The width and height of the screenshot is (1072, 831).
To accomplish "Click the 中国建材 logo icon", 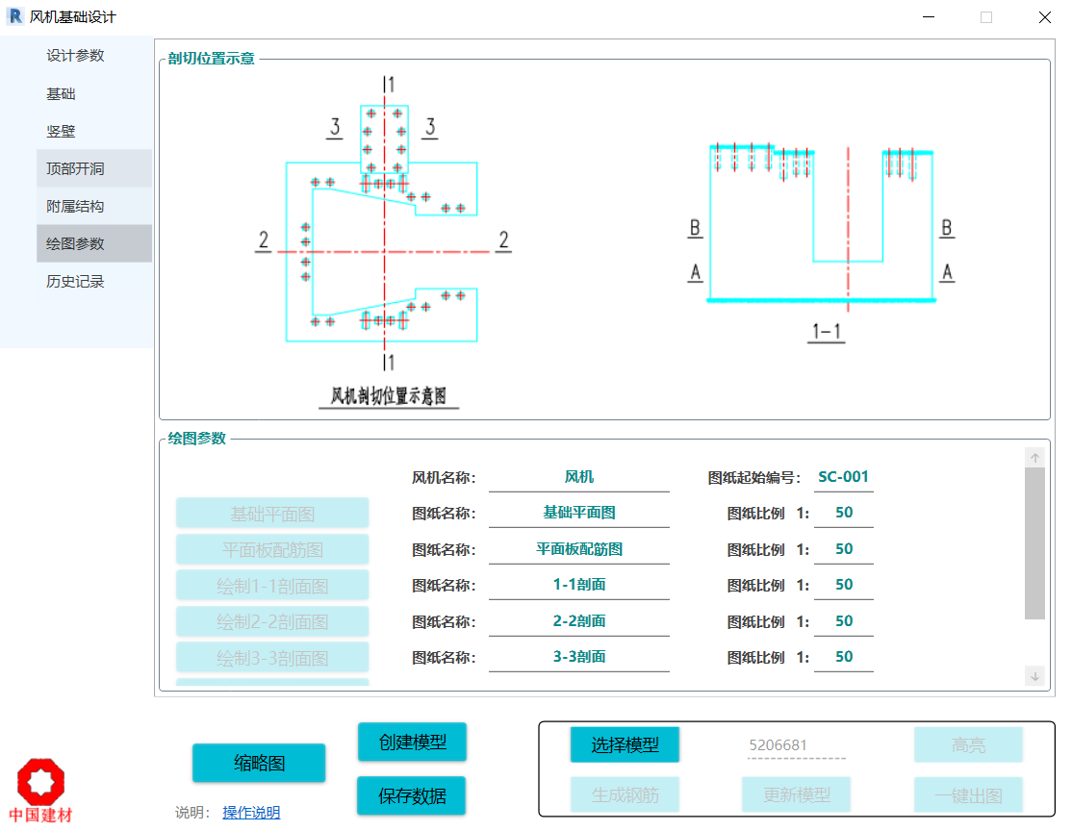I will point(40,790).
